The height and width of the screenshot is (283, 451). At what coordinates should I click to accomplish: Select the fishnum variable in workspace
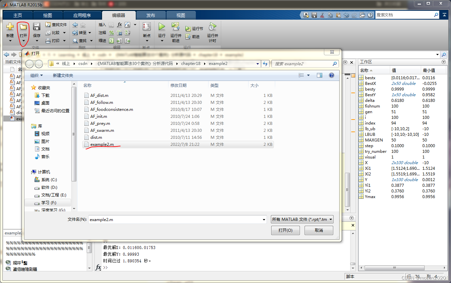pos(373,106)
